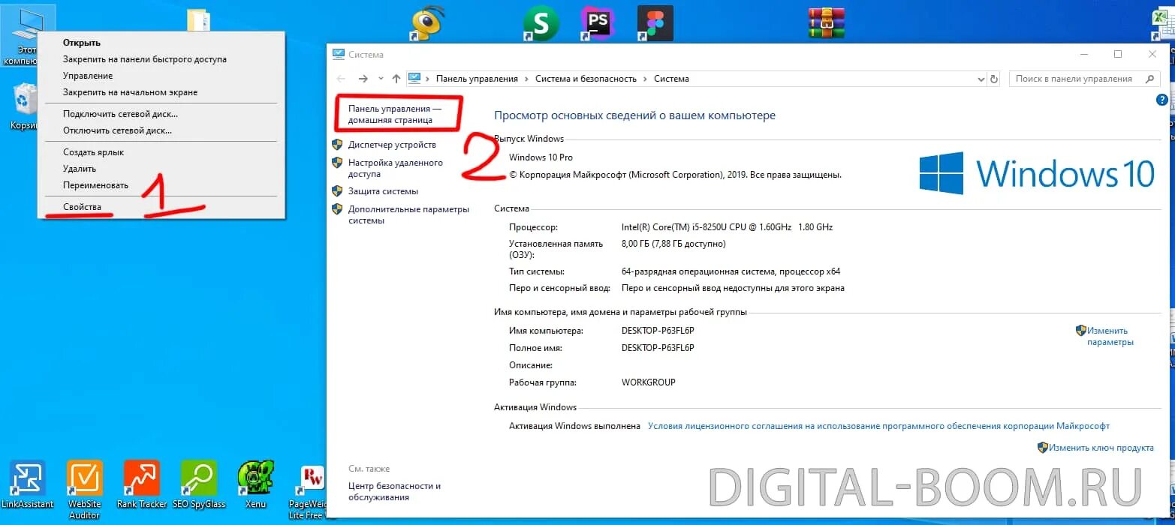Click the computer icon in the address bar
The width and height of the screenshot is (1175, 525).
coord(415,78)
